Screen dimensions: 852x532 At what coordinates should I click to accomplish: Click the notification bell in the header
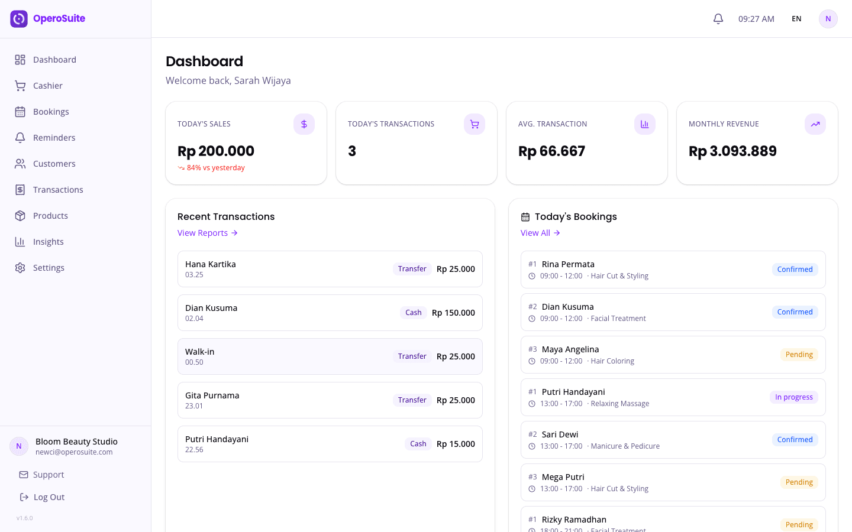click(718, 18)
